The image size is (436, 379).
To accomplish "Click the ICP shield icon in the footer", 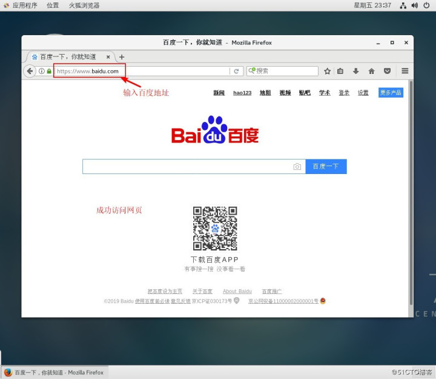I will click(x=237, y=300).
